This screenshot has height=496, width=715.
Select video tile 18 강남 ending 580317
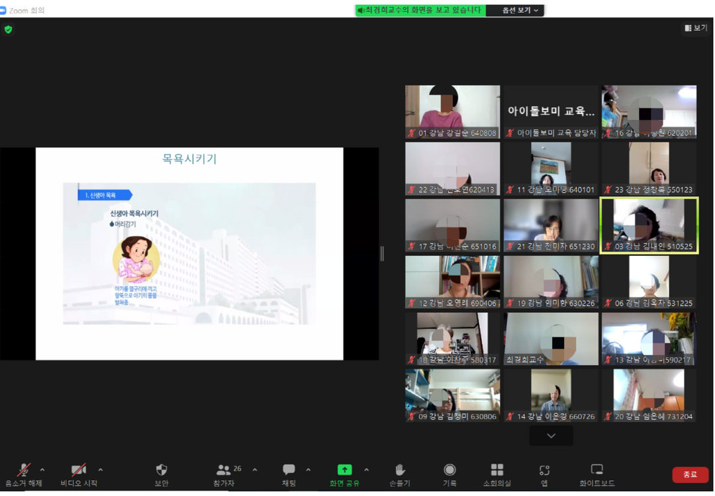tap(452, 339)
